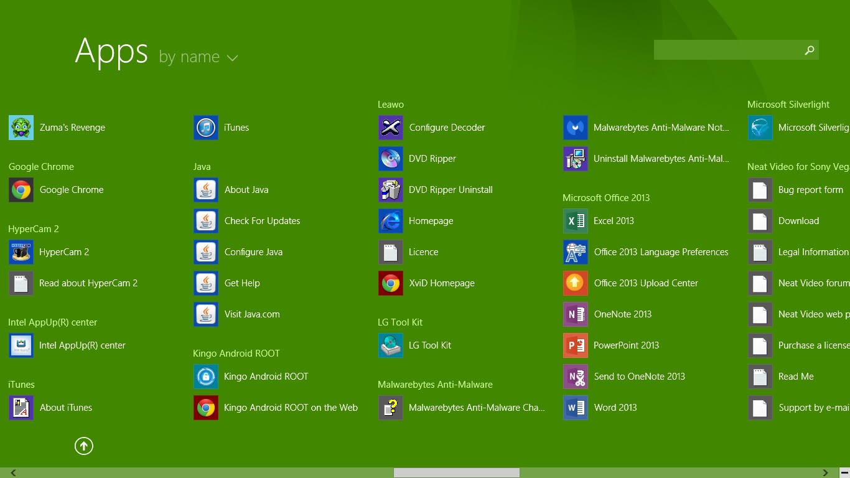Image resolution: width=850 pixels, height=478 pixels.
Task: Launch the OneNote 2013 icon
Action: [x=576, y=314]
